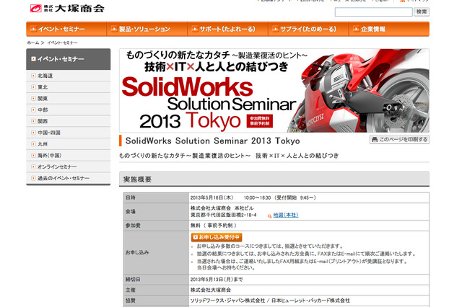Click the sidebar header square icon
Screen dimensions: 462x307
click(34, 59)
